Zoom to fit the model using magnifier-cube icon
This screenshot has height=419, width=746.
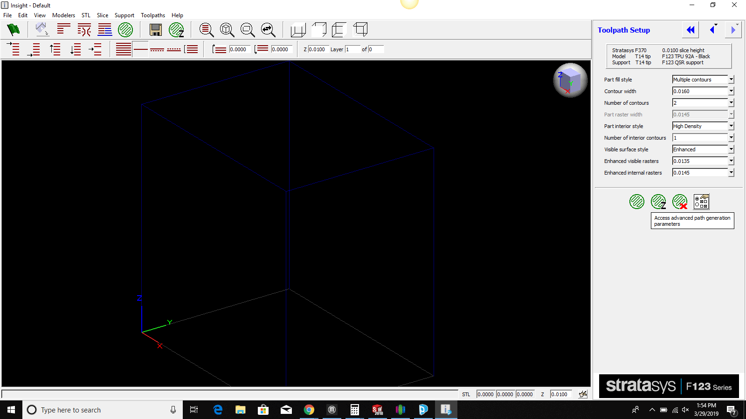click(x=227, y=29)
